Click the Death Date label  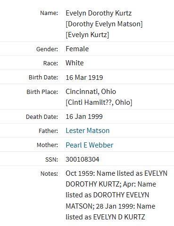[42, 117]
